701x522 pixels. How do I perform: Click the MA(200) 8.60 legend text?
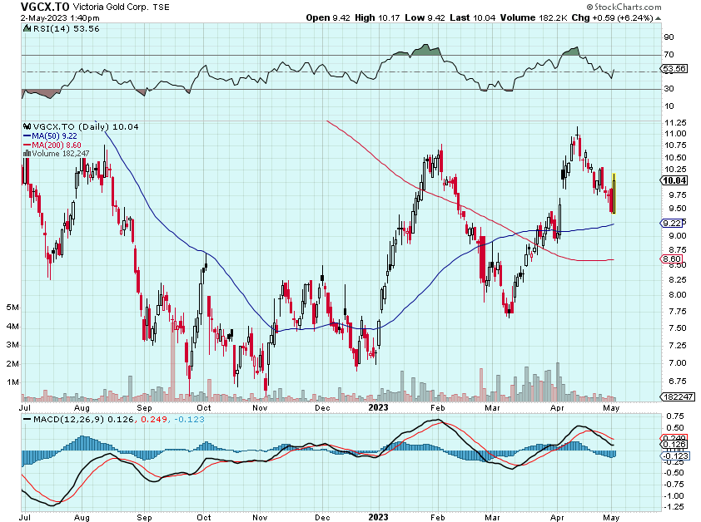click(57, 145)
